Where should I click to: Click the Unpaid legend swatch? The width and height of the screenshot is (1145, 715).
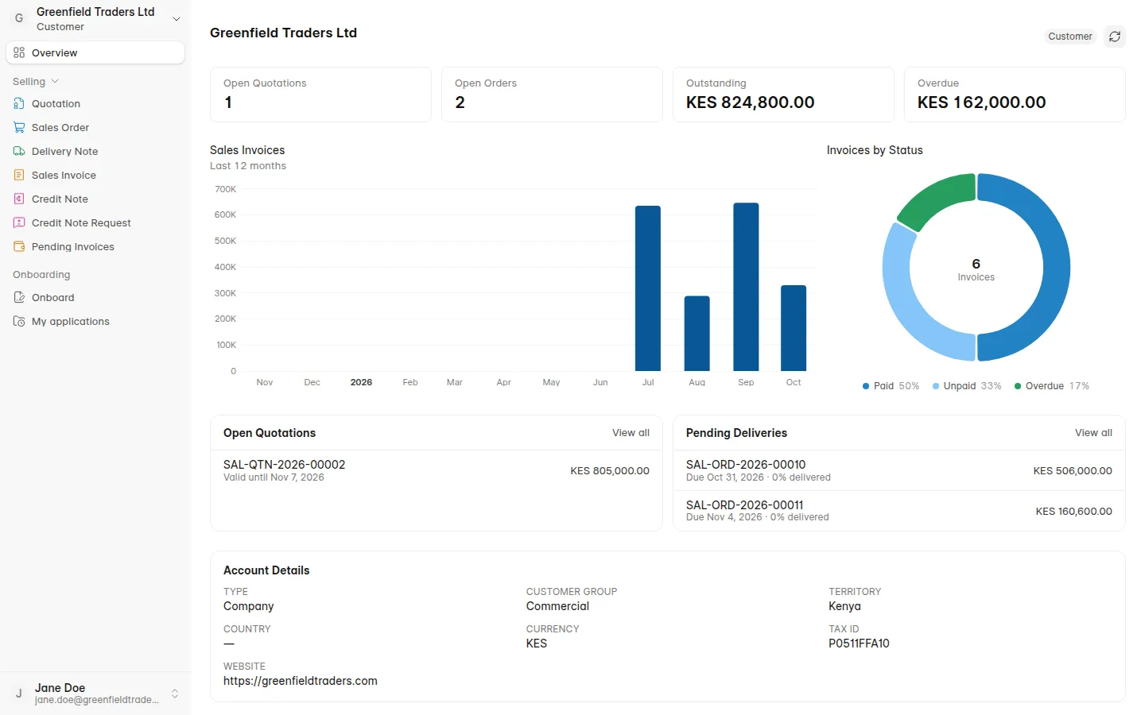click(x=936, y=386)
